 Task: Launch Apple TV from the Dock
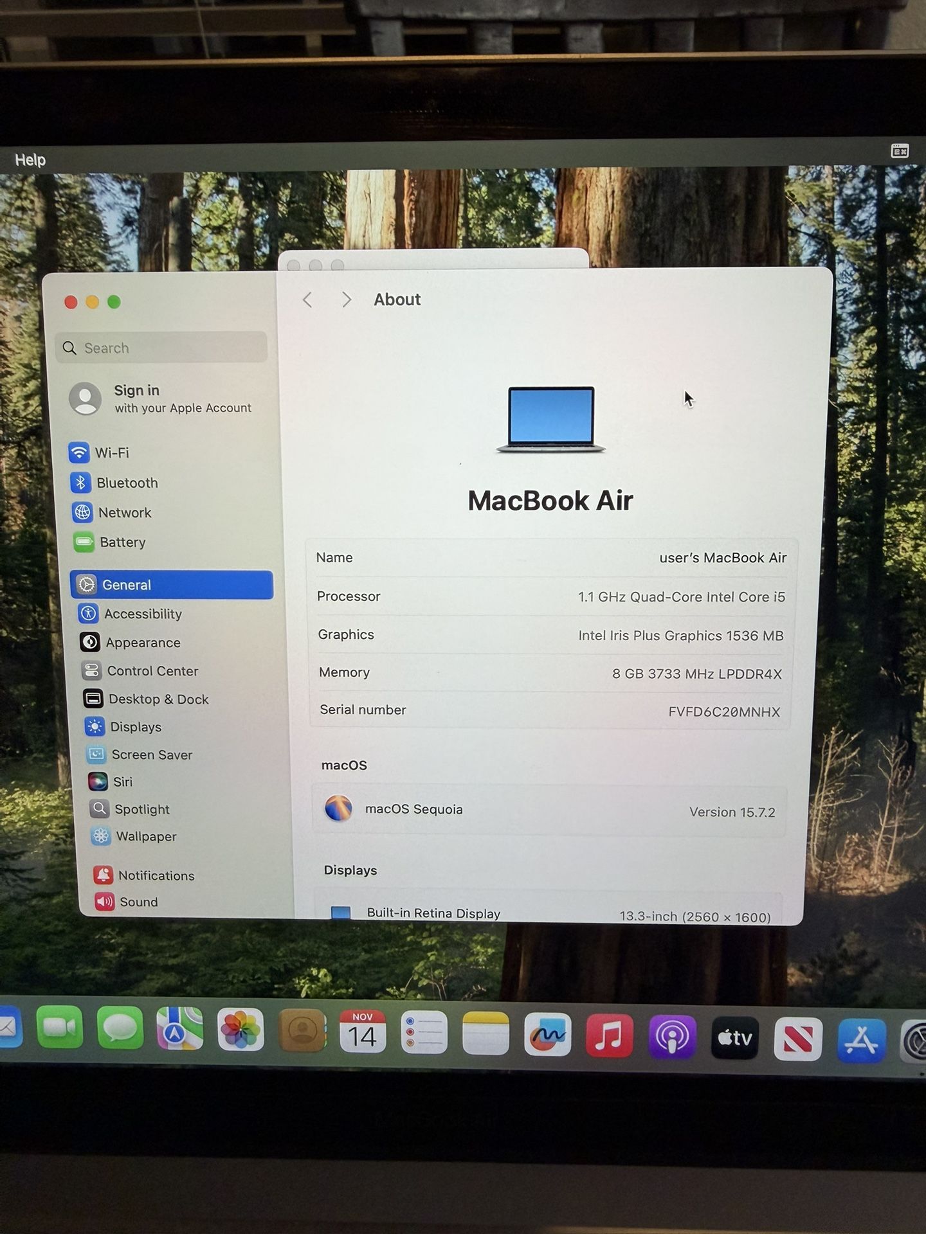coord(735,1037)
